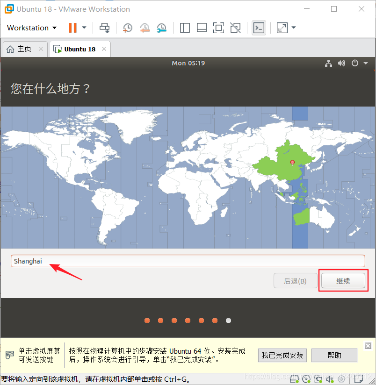Image resolution: width=376 pixels, height=385 pixels.
Task: Select the Ubuntu 18 tab
Action: [x=80, y=49]
